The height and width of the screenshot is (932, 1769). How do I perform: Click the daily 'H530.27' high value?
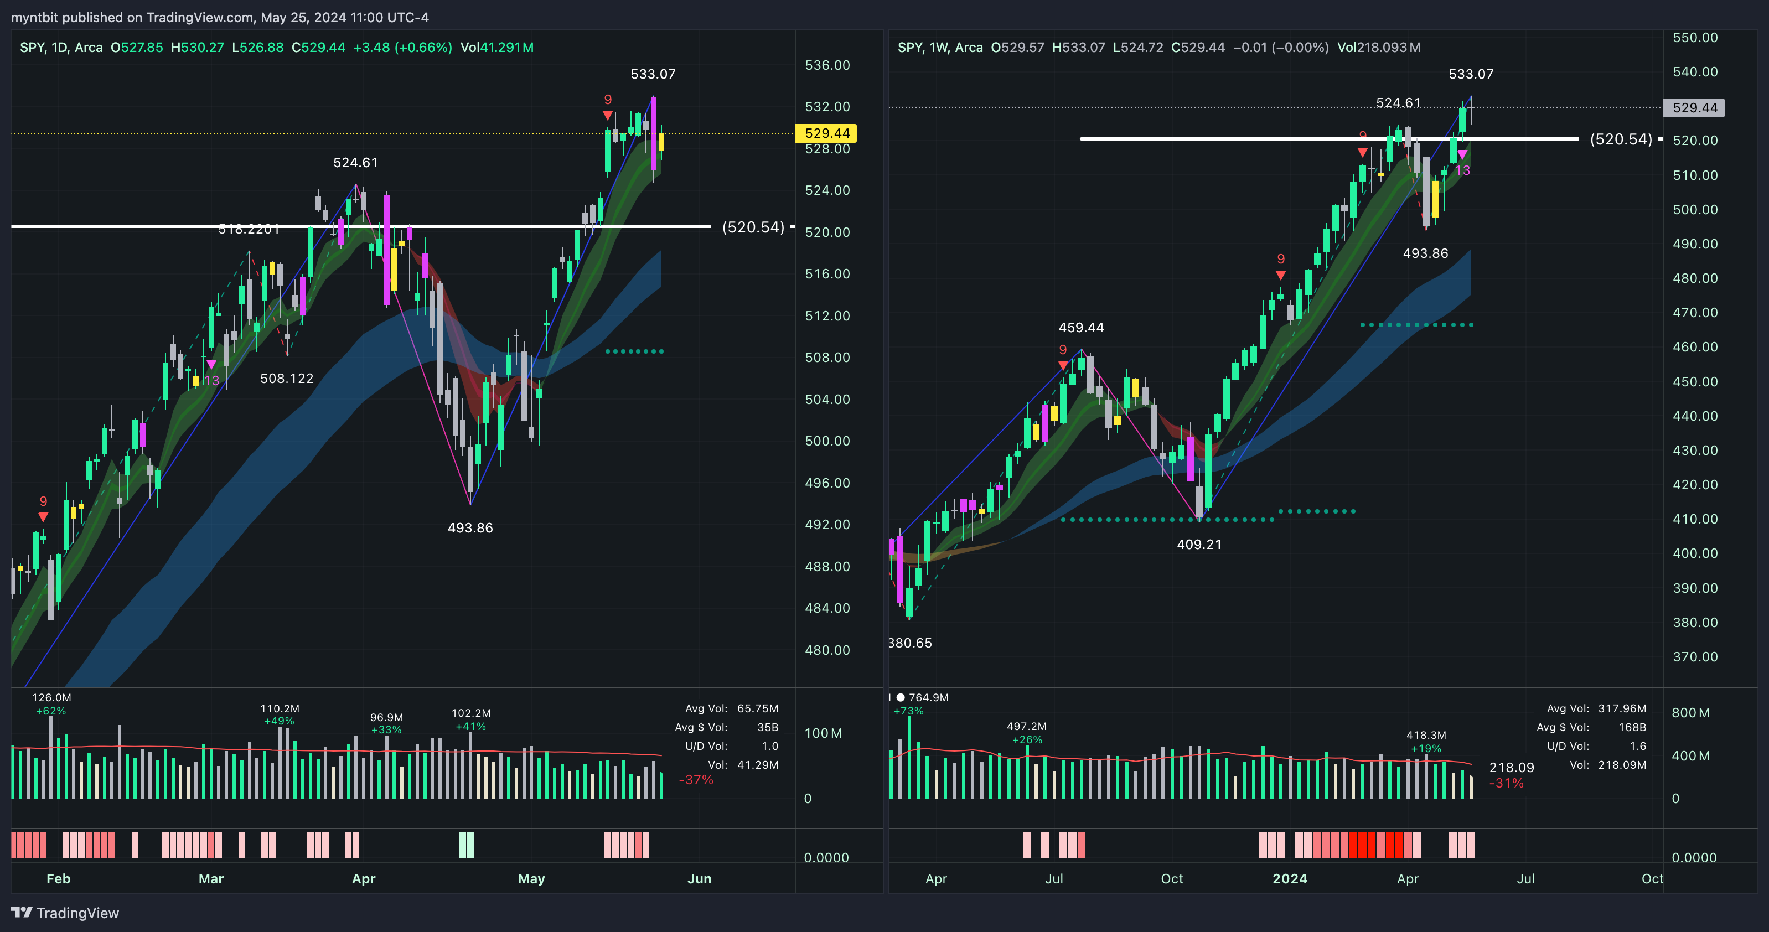(198, 48)
